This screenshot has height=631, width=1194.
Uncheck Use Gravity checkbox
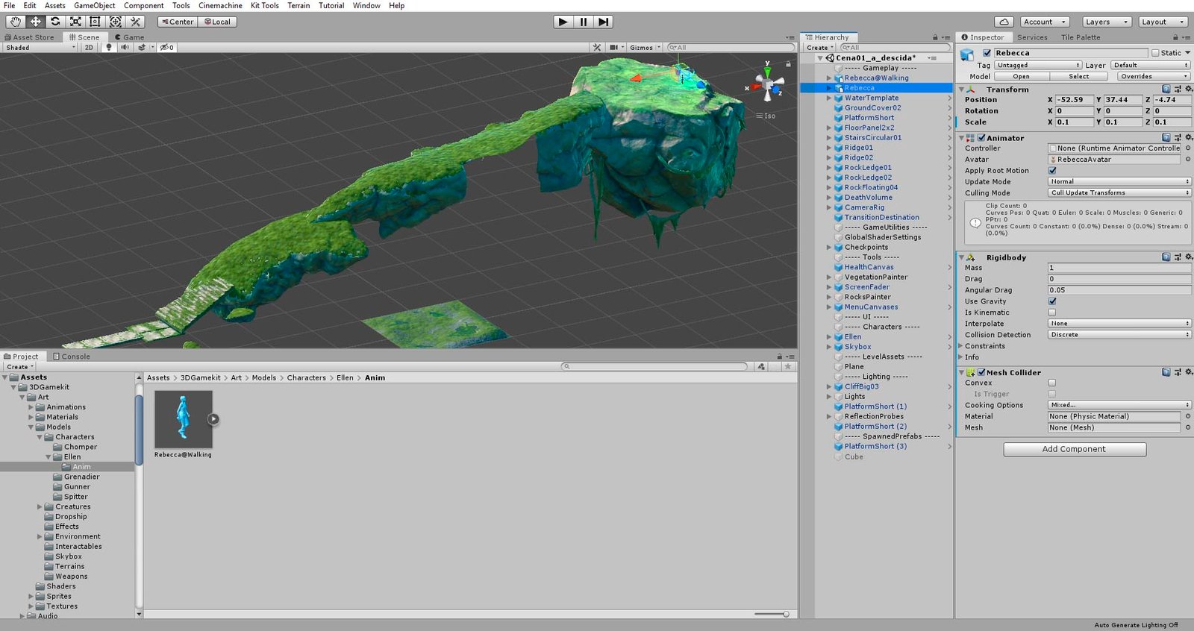click(x=1052, y=301)
